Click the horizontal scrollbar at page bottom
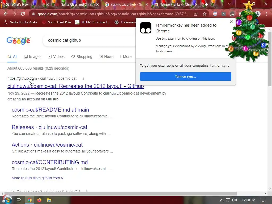272x204 pixels. coord(120,194)
